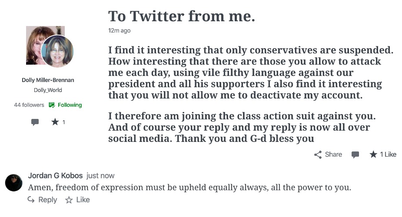Open the circular profile photo of Dolly
This screenshot has width=402, height=217.
57,51
